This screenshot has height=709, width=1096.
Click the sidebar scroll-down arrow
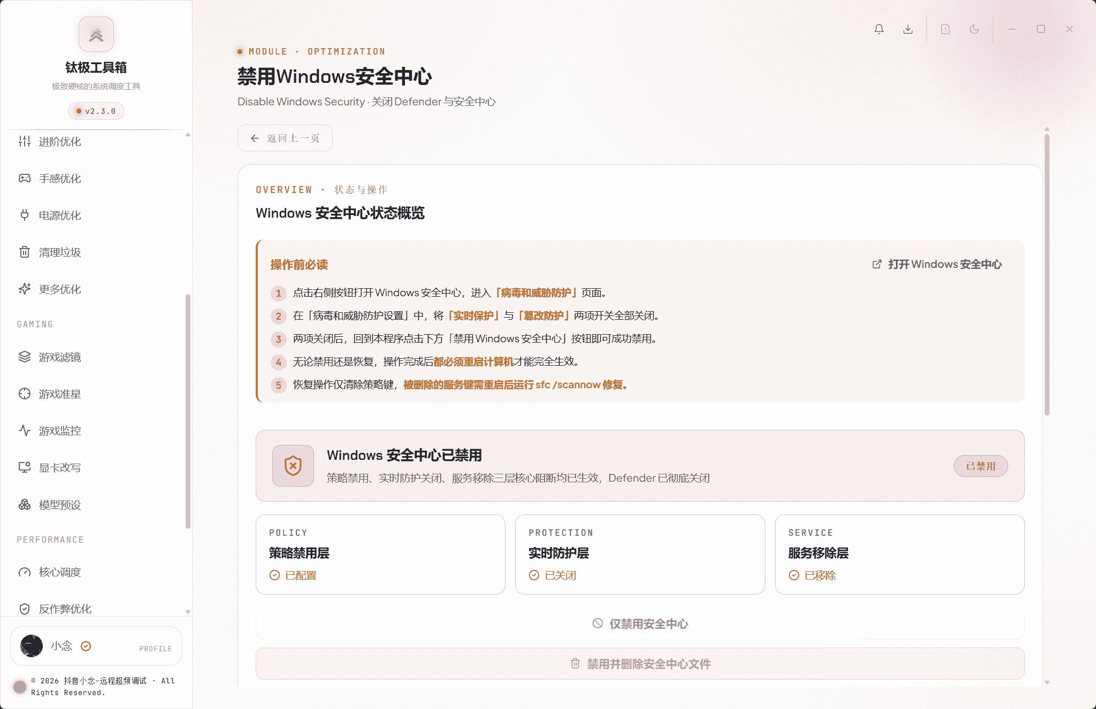pos(188,611)
